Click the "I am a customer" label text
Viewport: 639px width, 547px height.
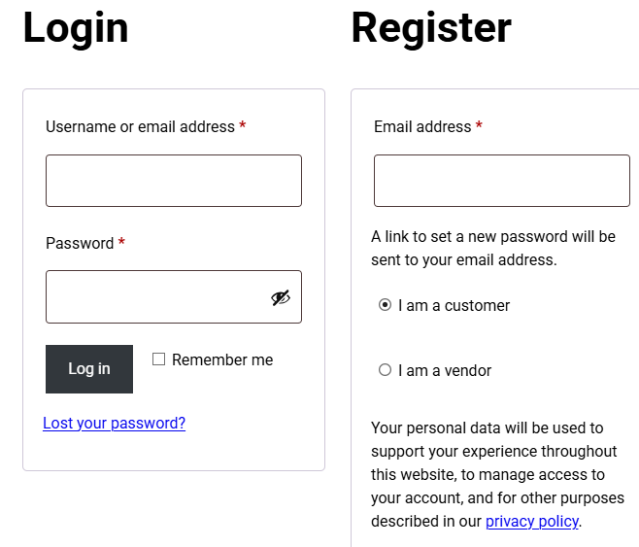tap(454, 305)
